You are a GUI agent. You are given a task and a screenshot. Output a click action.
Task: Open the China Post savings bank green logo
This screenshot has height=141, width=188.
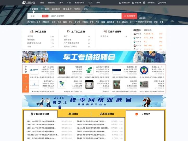click(x=89, y=70)
